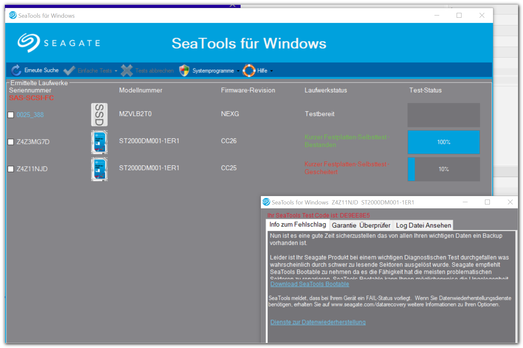The width and height of the screenshot is (523, 348).
Task: Switch to the Log Datei Ansehen tab
Action: [x=423, y=225]
